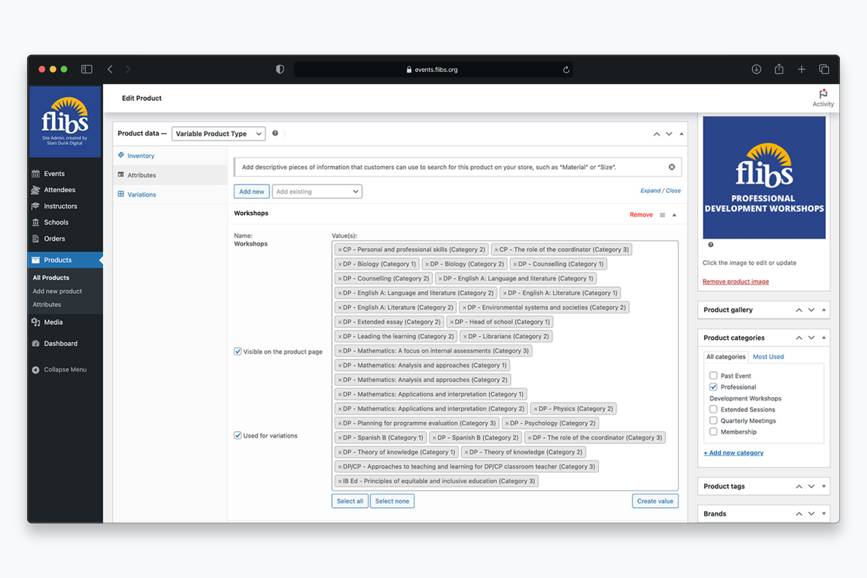This screenshot has width=867, height=578.
Task: Open the Activity flag icon
Action: coord(823,94)
